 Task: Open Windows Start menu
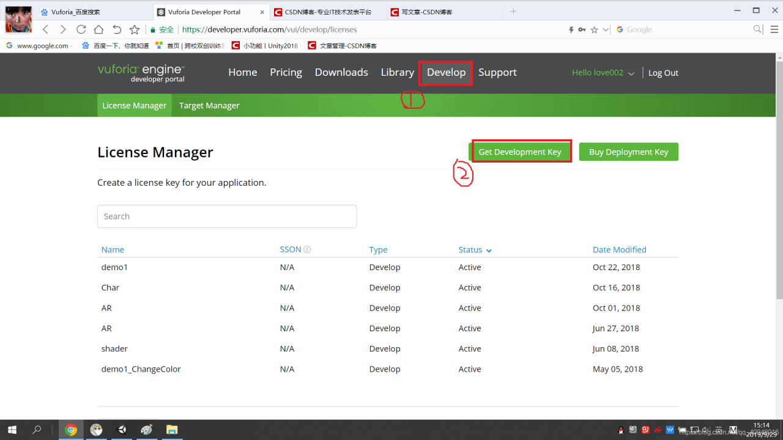tap(12, 430)
